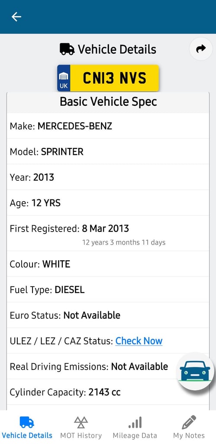Select the Make MERCEDES-BENZ row
The image size is (216, 444).
(x=108, y=126)
